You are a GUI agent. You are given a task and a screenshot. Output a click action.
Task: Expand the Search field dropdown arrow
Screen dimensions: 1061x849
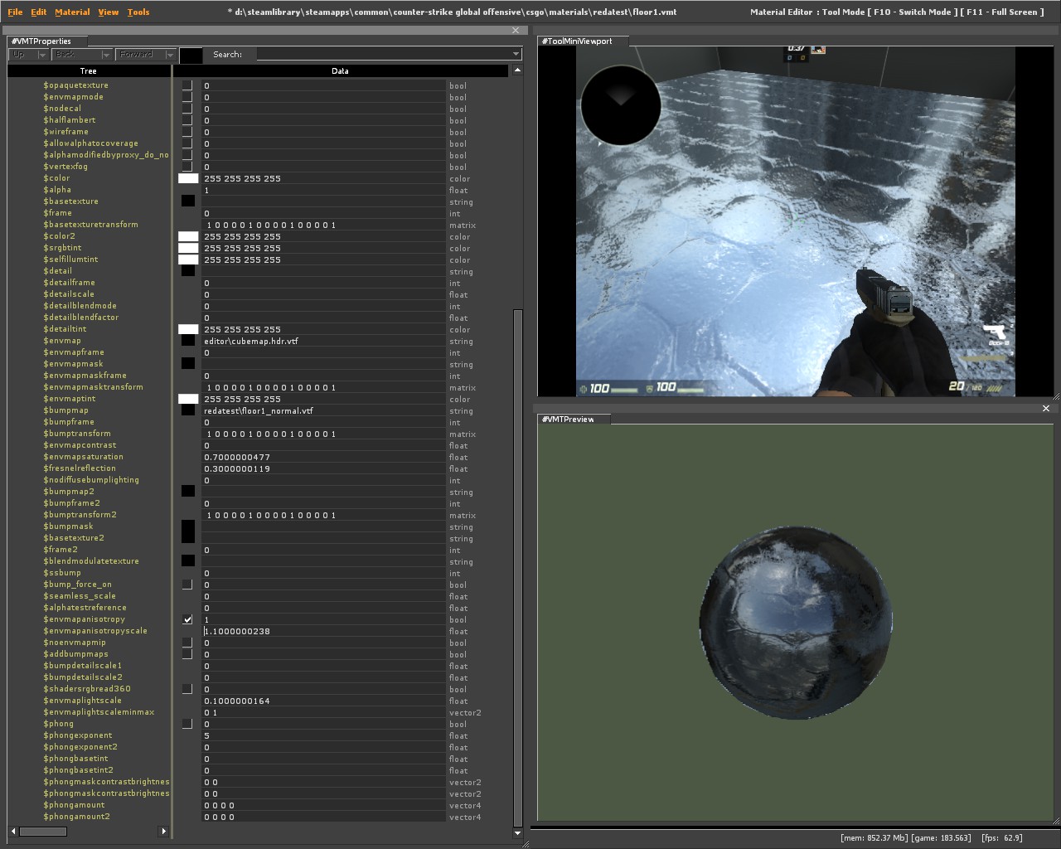tap(516, 55)
